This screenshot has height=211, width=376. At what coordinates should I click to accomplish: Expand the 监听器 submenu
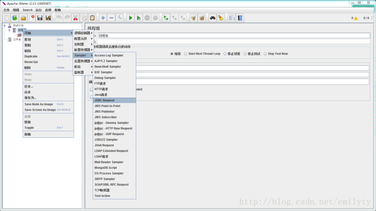(83, 72)
